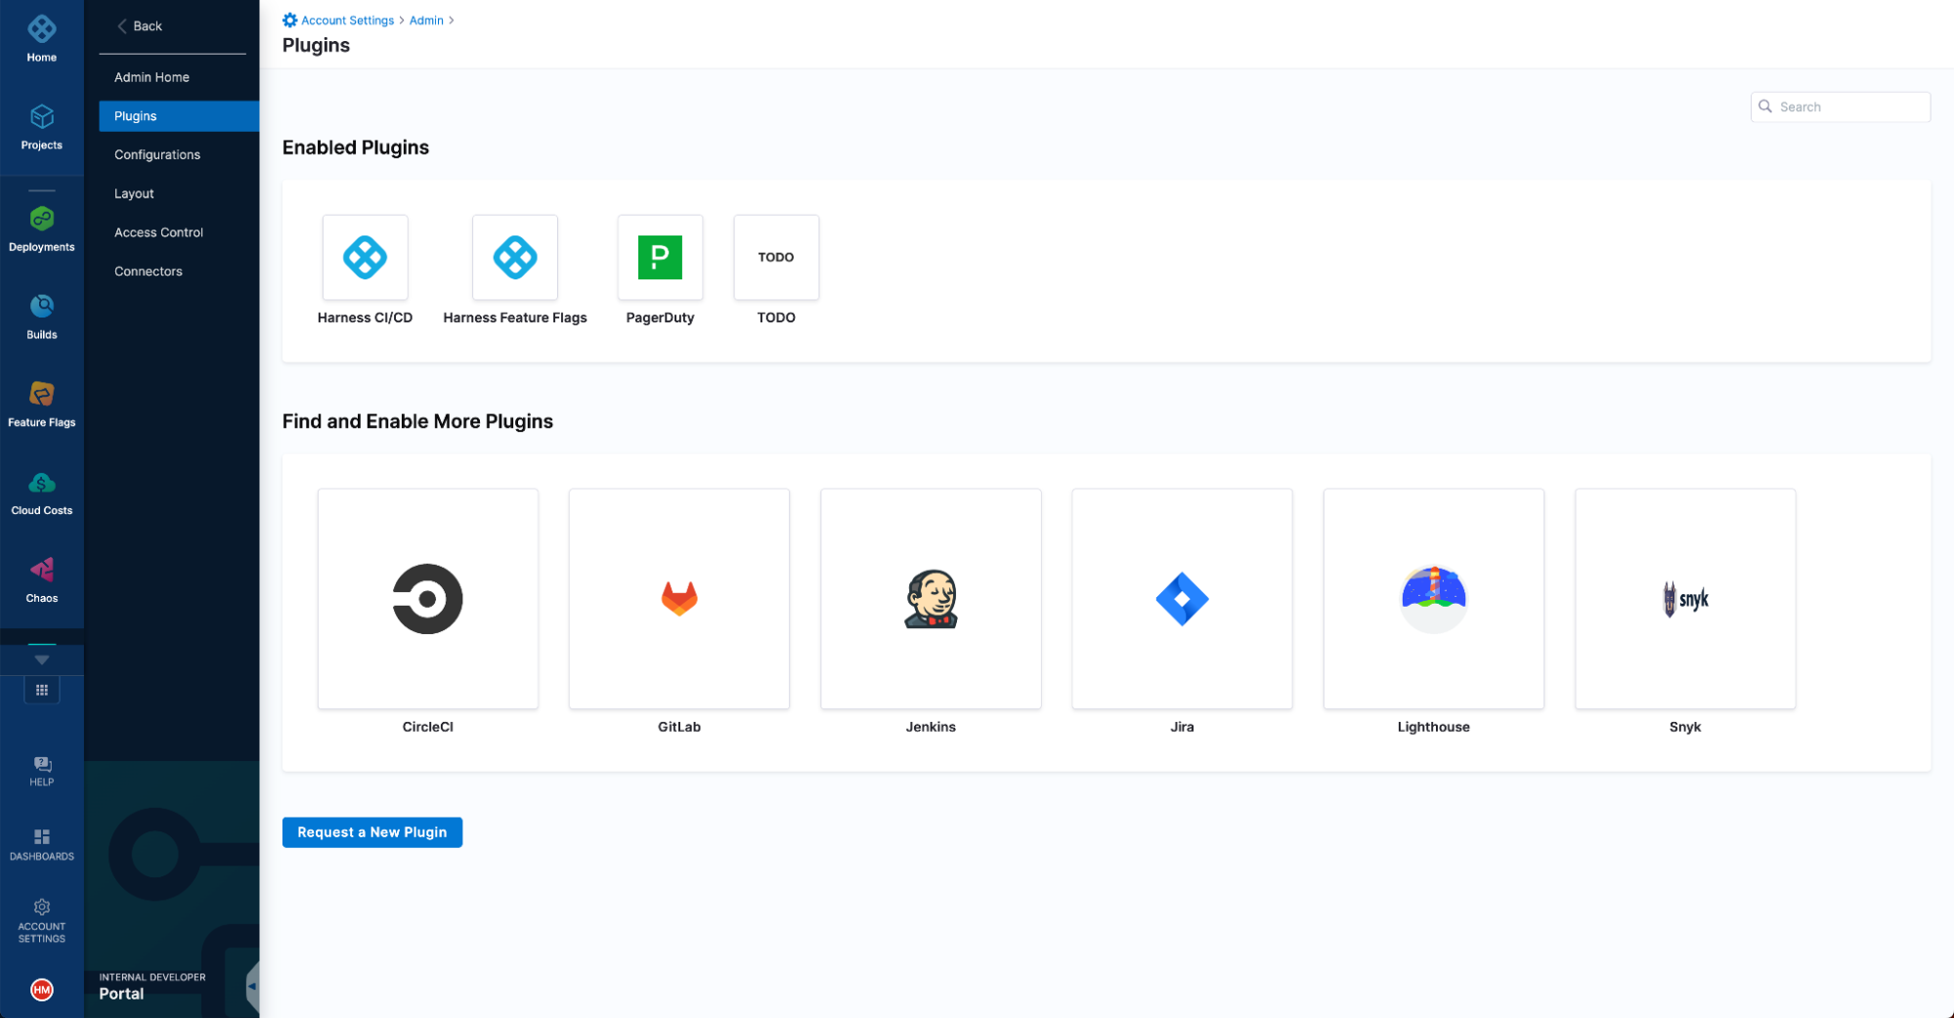Select the Harness Feature Flags plugin
Viewport: 1954px width, 1019px height.
click(514, 257)
